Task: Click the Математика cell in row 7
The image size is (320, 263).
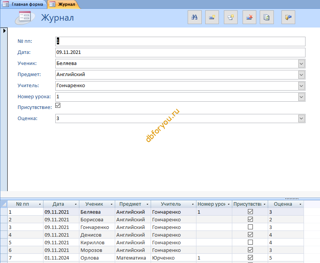Action: point(133,258)
